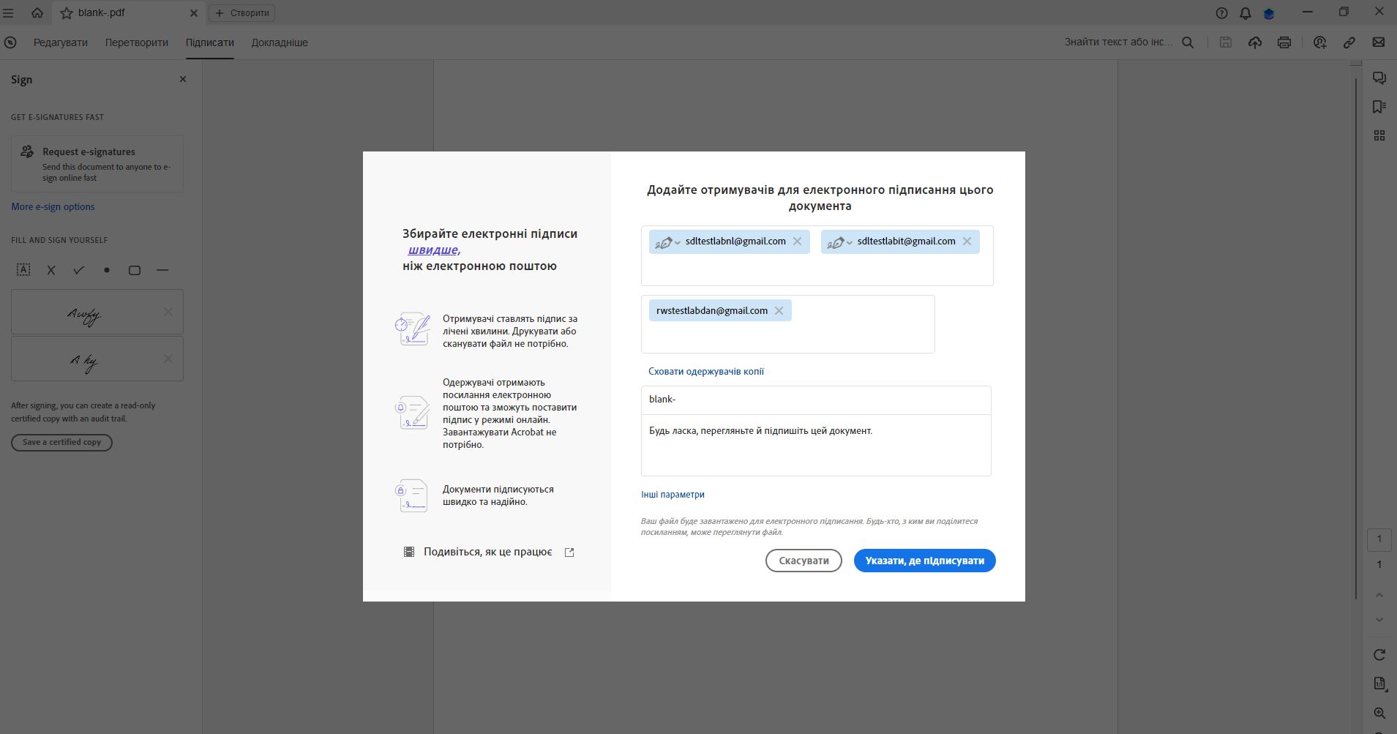Select the checkmark annotation tool
The width and height of the screenshot is (1397, 734).
(x=78, y=270)
